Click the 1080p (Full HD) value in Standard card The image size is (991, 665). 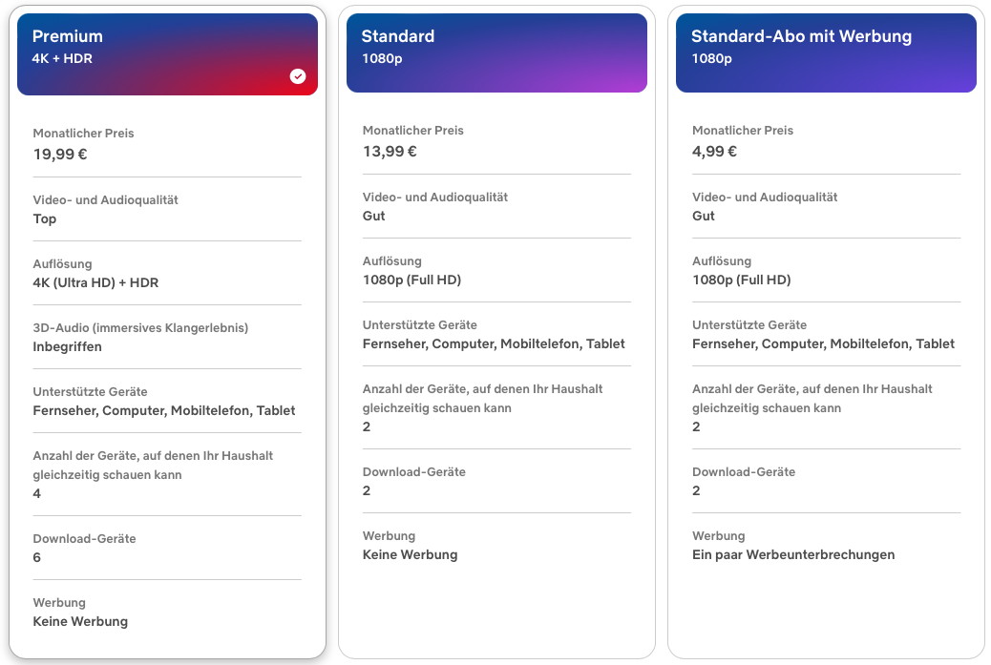411,281
